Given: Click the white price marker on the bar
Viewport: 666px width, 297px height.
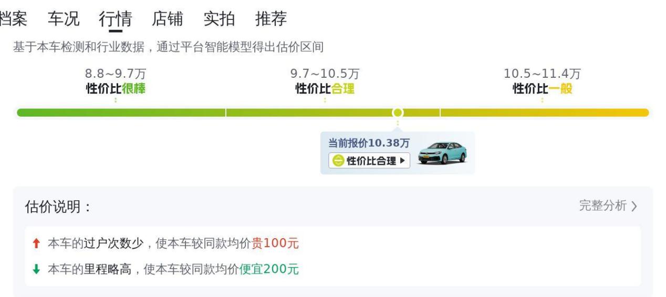Looking at the screenshot, I should click(398, 112).
